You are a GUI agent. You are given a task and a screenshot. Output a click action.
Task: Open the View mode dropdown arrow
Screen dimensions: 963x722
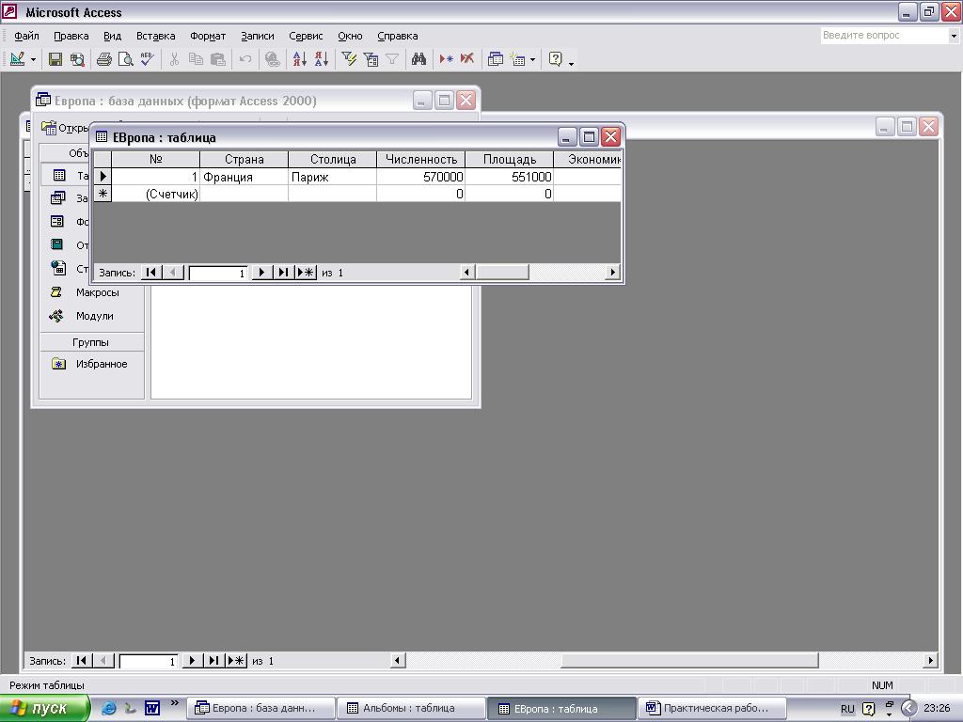(33, 59)
